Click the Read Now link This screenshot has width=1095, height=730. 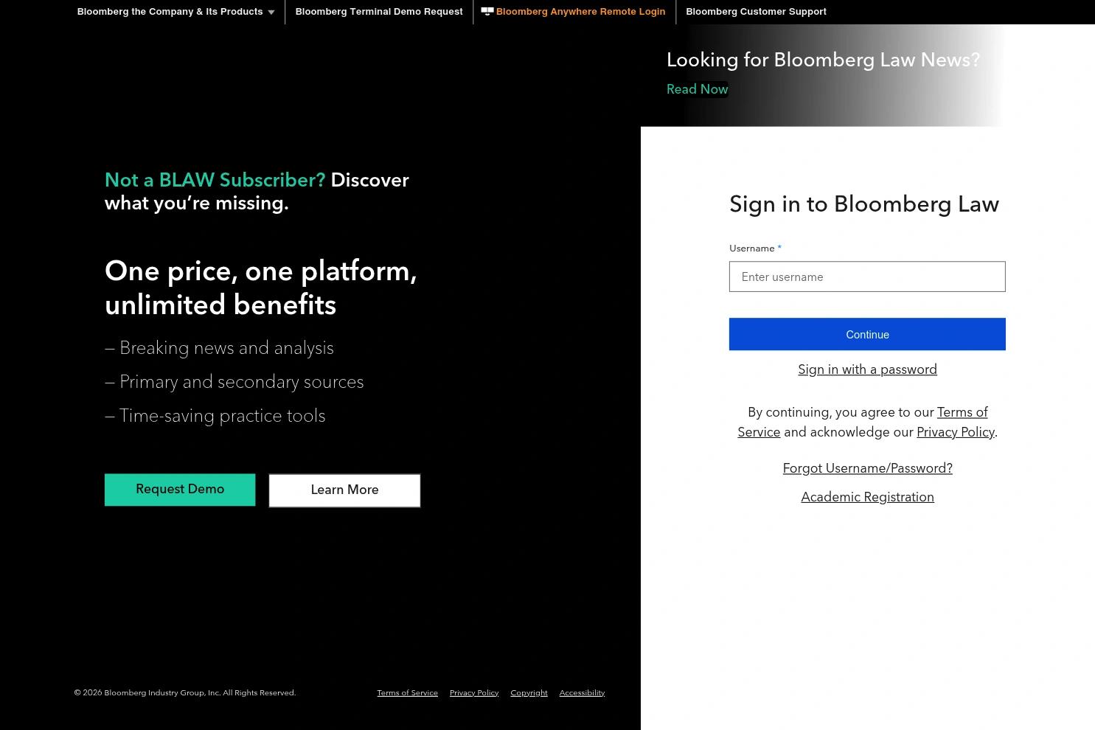click(x=697, y=89)
